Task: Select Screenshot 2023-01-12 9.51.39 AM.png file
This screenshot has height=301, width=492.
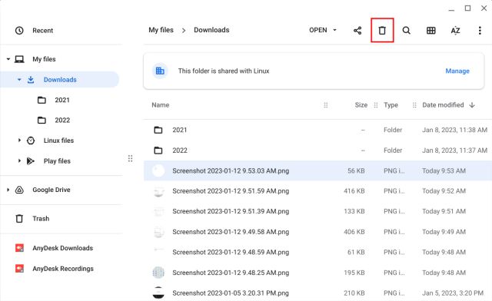Action: 317,211
